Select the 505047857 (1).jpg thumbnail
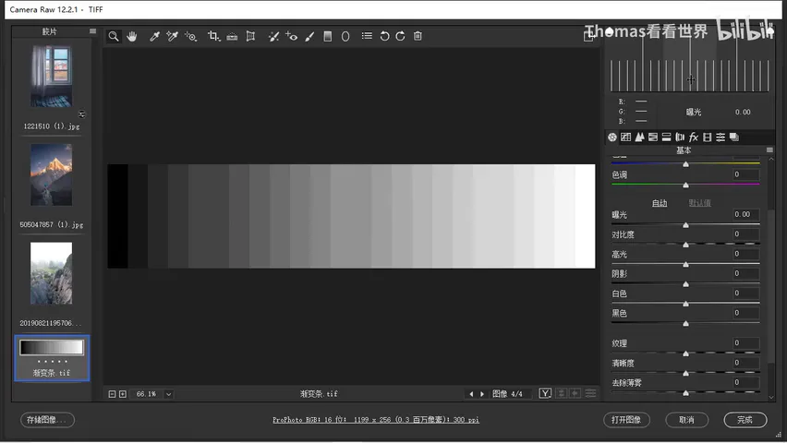 [51, 174]
